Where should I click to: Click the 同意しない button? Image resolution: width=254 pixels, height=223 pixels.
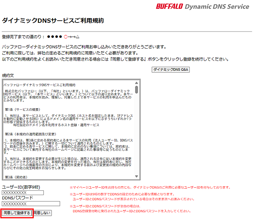pos(42,213)
